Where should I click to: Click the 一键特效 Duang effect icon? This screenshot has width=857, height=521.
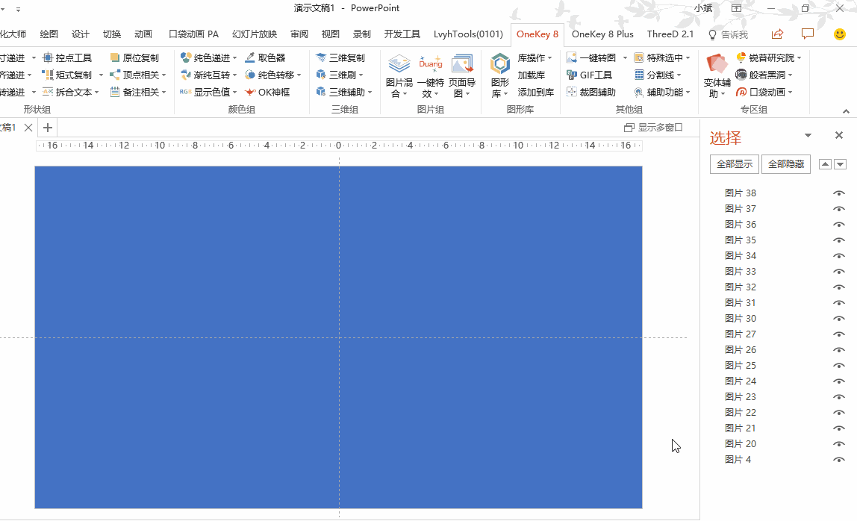click(x=431, y=75)
